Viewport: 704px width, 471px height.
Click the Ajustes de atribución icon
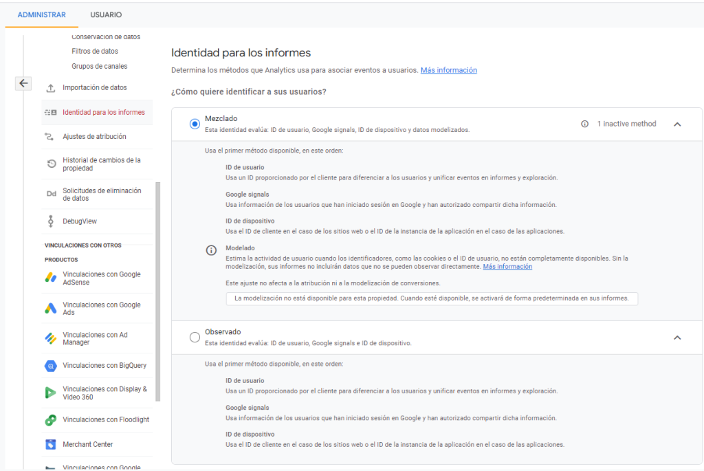(50, 137)
